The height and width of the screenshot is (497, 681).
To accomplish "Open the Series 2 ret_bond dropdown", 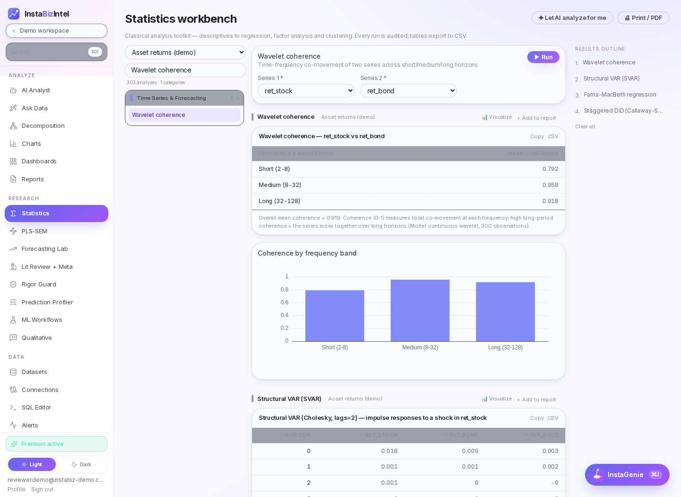I will 409,90.
